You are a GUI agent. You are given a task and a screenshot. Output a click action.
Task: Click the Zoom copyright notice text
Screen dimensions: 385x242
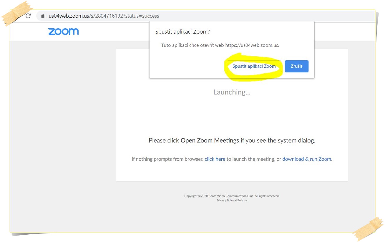click(x=232, y=196)
